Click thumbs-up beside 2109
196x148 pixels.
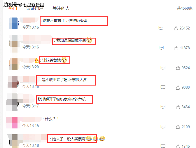click(178, 127)
